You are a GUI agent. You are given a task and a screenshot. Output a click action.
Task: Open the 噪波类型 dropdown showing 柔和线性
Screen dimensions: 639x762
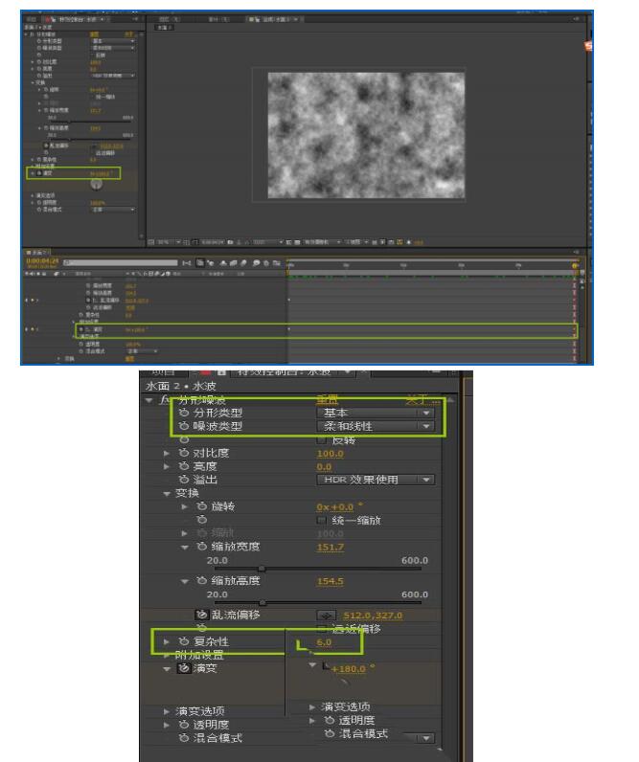pos(376,426)
